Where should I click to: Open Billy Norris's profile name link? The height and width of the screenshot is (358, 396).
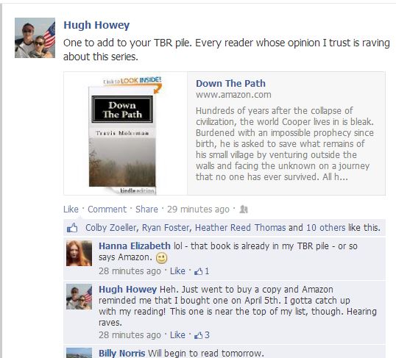tap(122, 353)
